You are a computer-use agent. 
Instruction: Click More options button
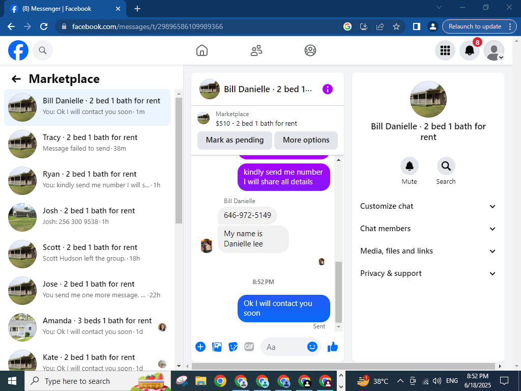coord(306,140)
